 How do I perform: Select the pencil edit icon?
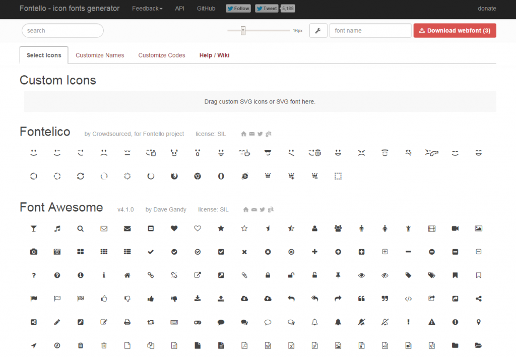tap(57, 322)
